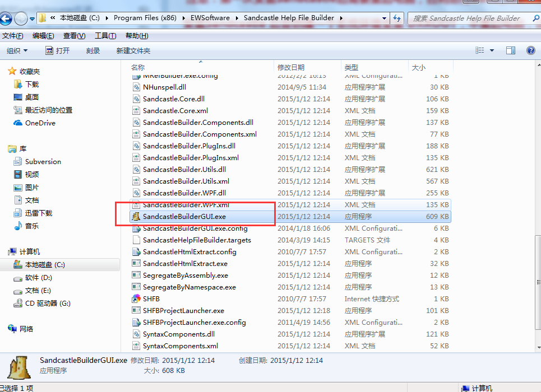The width and height of the screenshot is (541, 392).
Task: Click the 打开 toolbar button
Action: [x=58, y=51]
